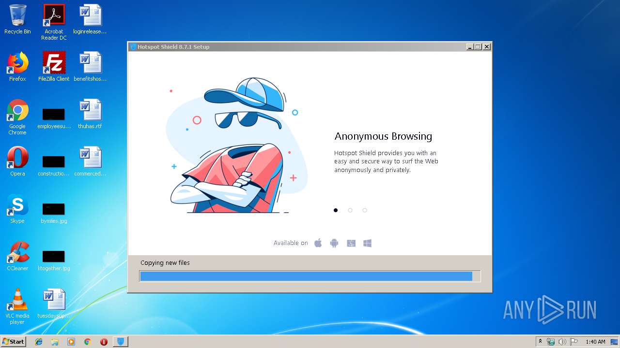Open the Chrome taskbar icon
Screen dimensions: 620x348
[87, 342]
